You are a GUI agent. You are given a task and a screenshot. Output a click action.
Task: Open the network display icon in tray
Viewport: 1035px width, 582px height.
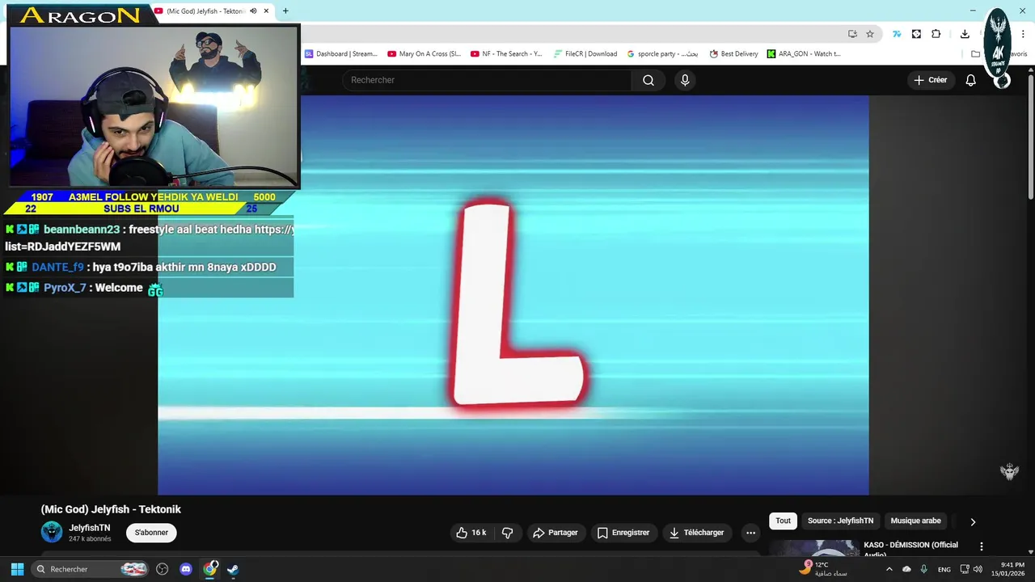point(965,569)
